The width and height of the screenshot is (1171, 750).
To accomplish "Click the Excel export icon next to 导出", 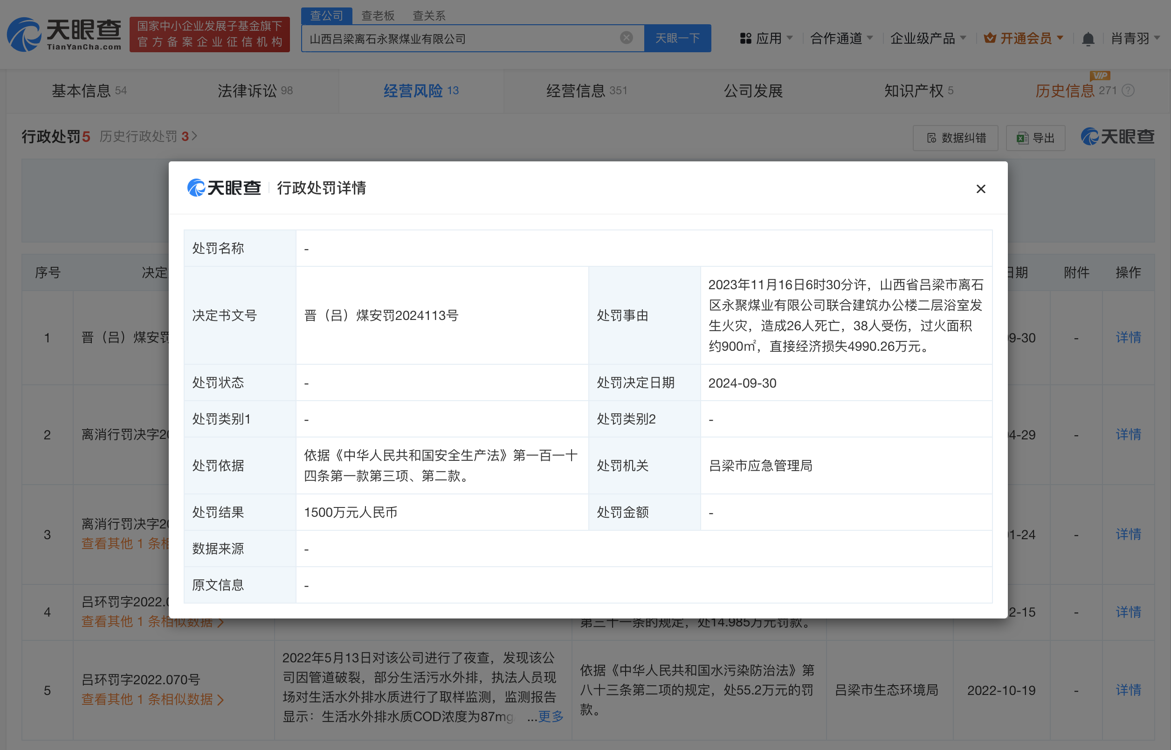I will tap(1020, 138).
